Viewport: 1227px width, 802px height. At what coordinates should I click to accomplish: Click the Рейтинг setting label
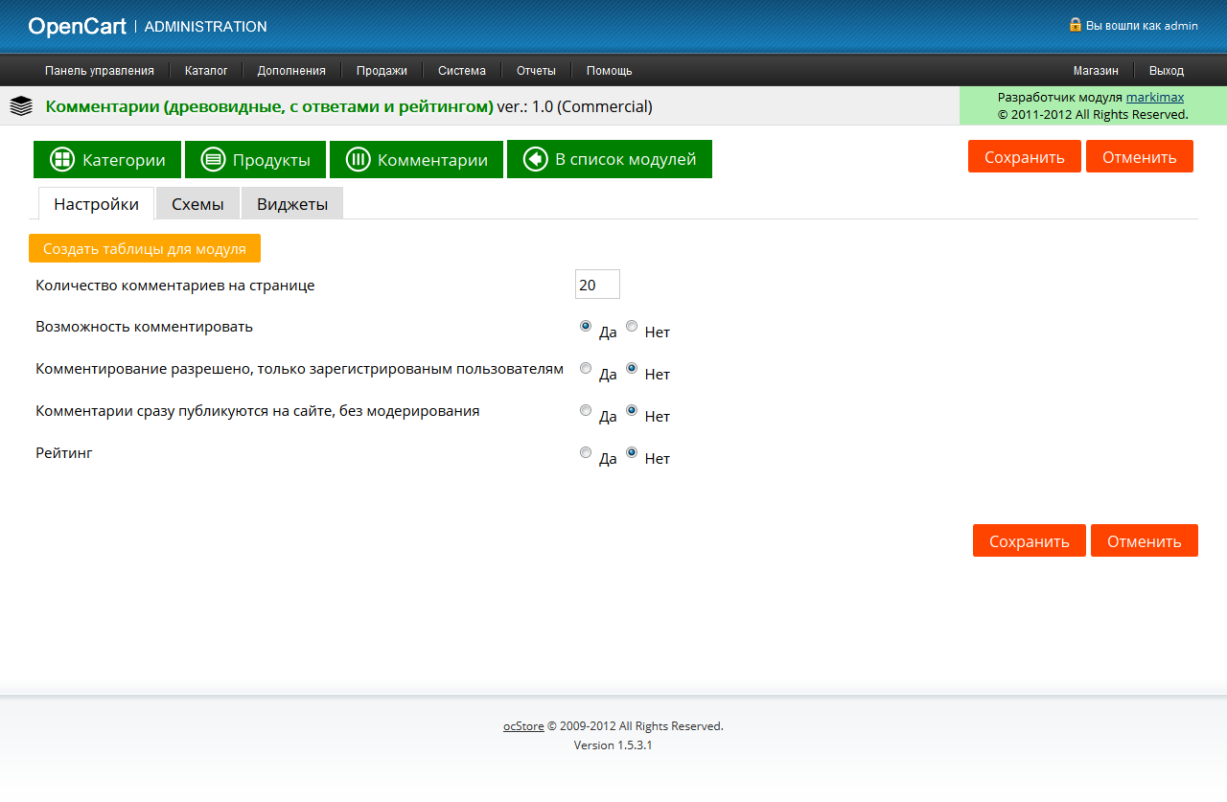click(64, 452)
